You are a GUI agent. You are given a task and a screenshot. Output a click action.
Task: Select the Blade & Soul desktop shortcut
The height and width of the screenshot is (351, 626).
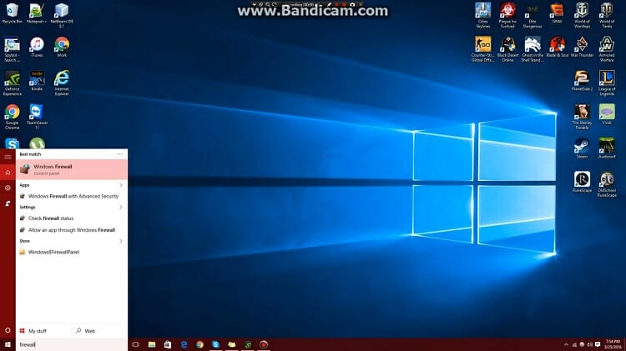coord(557,47)
